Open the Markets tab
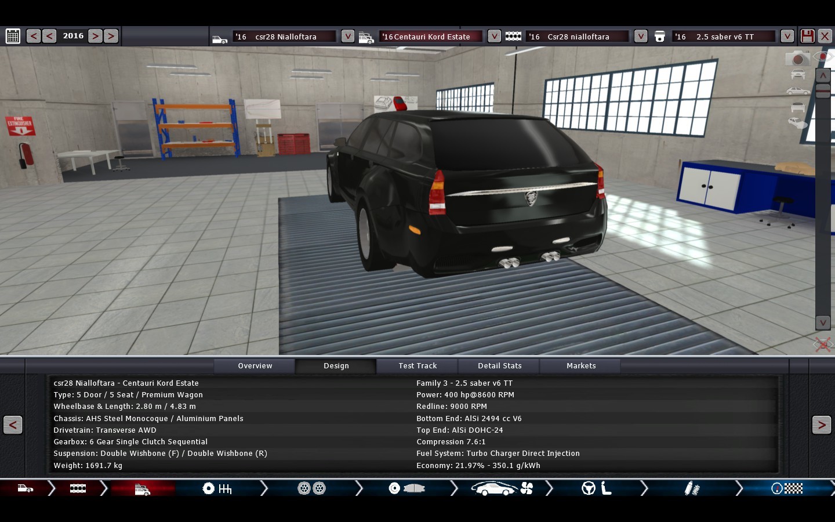This screenshot has width=835, height=522. (x=581, y=366)
